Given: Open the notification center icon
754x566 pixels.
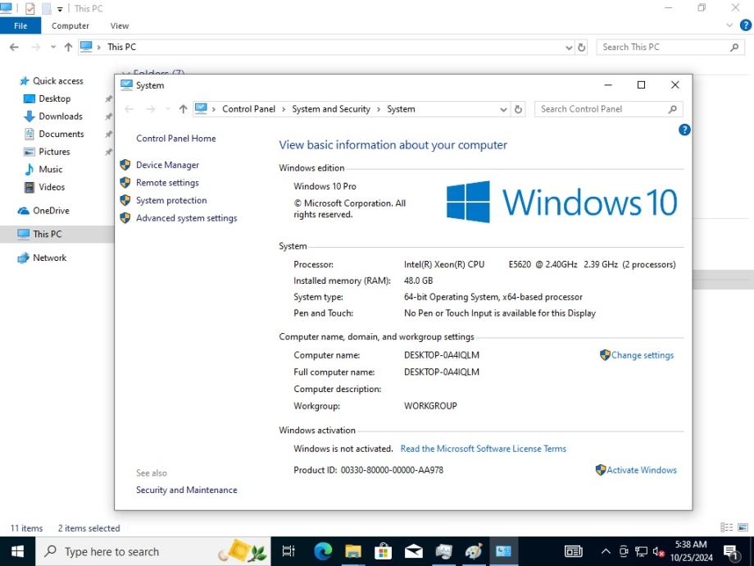Looking at the screenshot, I should coord(732,552).
